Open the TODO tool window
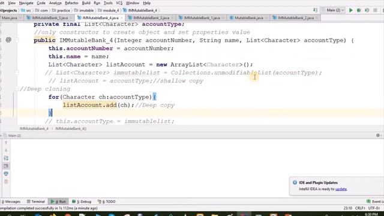 (107, 202)
